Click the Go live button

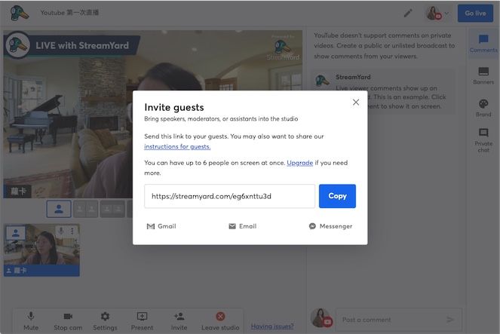point(475,13)
